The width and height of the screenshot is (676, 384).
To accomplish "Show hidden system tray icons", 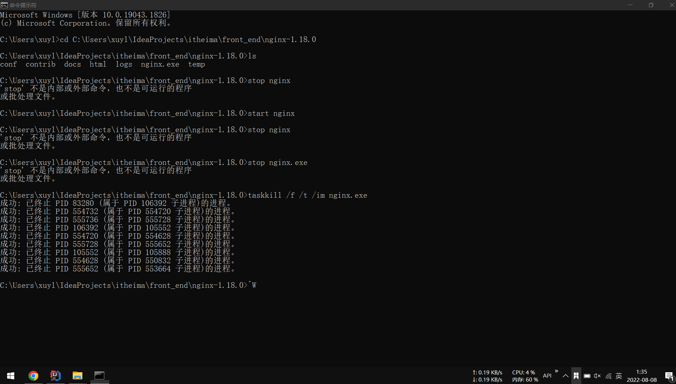I will coord(565,376).
